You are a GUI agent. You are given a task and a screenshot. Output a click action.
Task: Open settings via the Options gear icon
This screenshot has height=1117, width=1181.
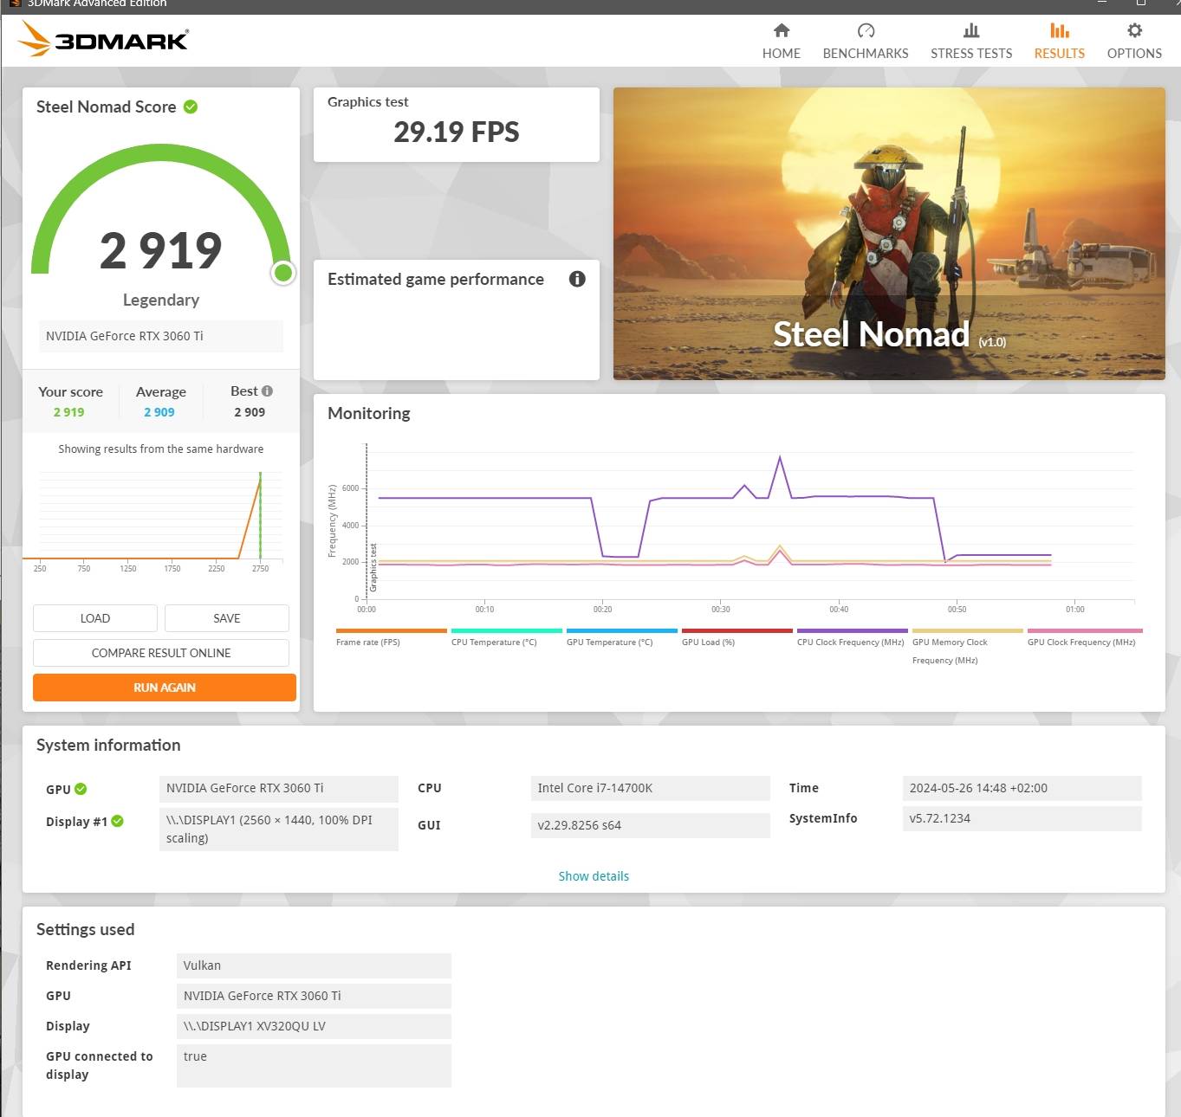tap(1133, 40)
